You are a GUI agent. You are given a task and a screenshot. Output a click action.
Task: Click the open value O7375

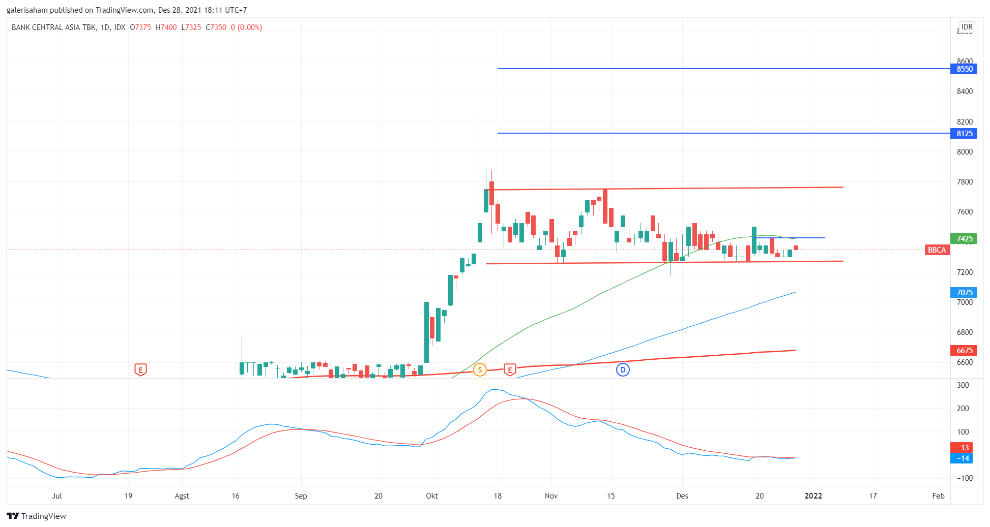140,27
